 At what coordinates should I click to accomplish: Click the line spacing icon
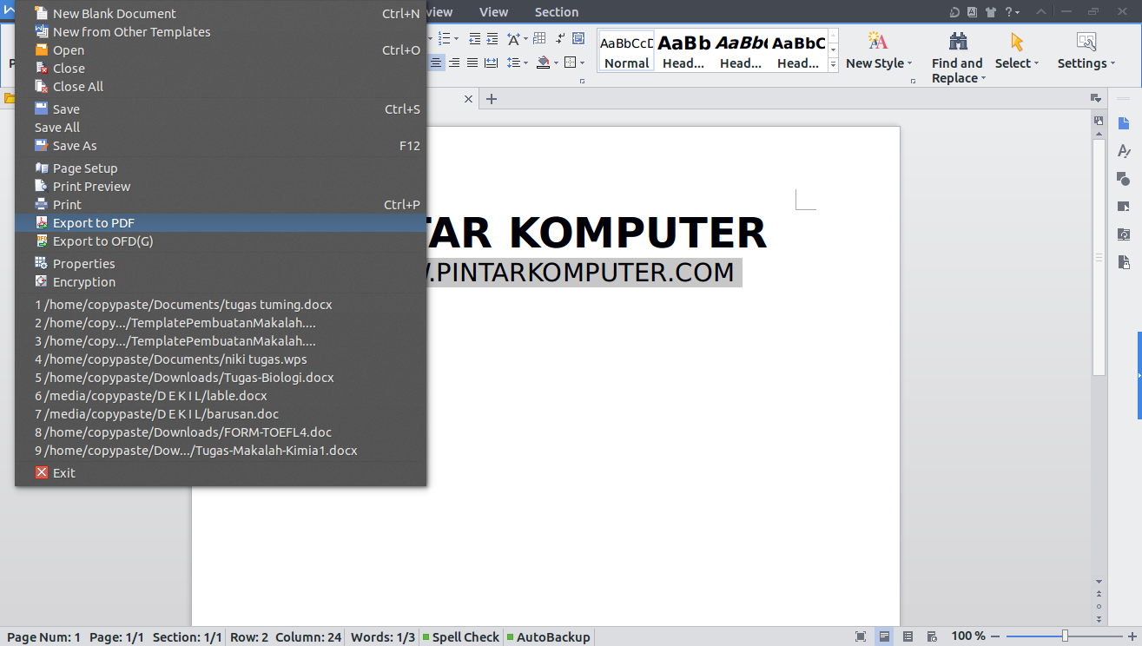tap(512, 63)
